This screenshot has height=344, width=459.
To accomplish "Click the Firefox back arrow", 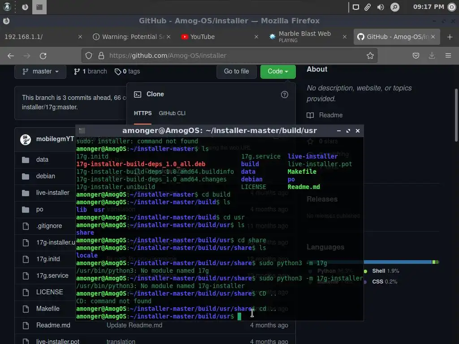I will click(x=11, y=56).
